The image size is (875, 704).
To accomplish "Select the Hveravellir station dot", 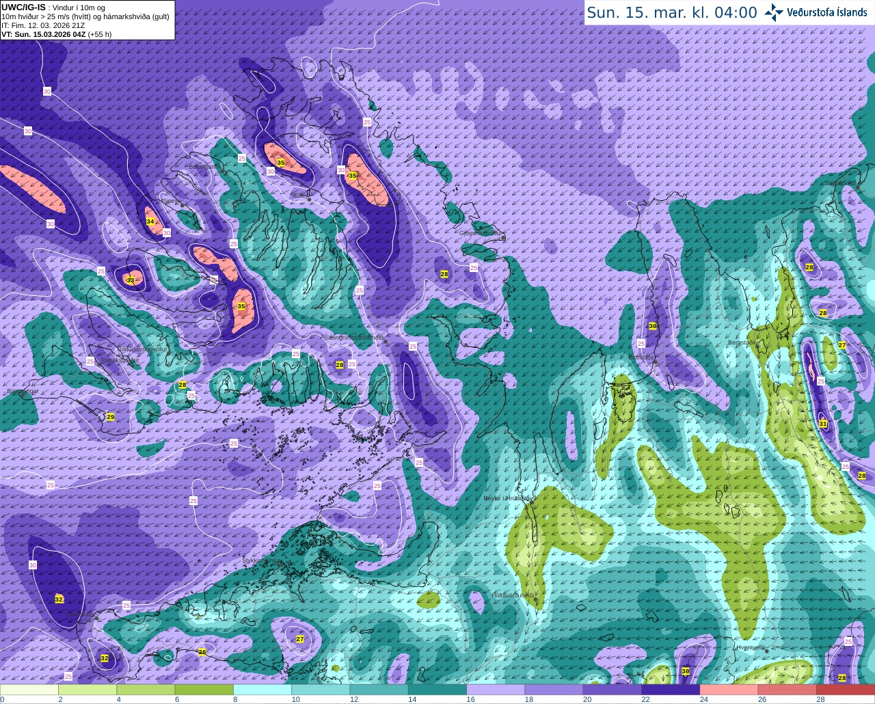I will (767, 651).
